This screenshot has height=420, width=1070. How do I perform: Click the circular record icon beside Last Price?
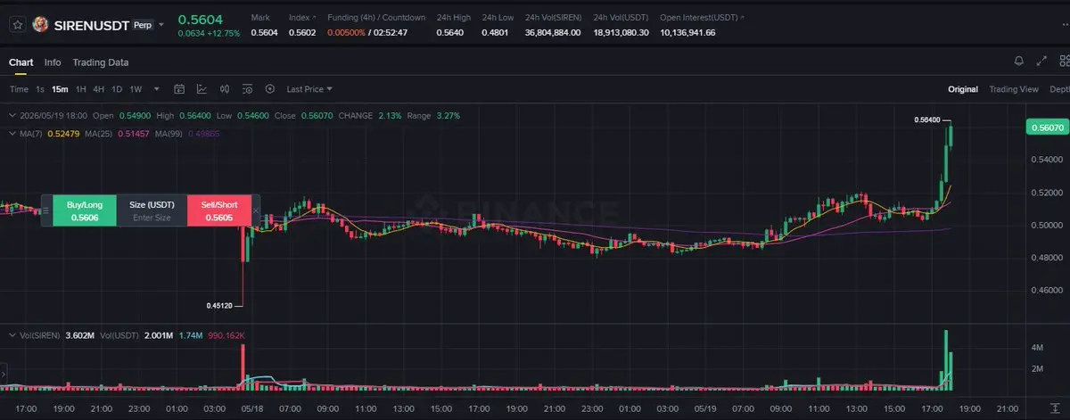270,89
